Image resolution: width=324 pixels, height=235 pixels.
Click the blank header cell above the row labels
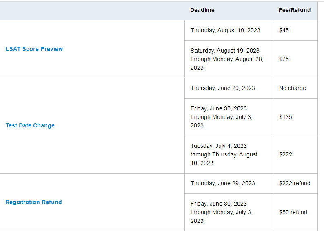92,11
